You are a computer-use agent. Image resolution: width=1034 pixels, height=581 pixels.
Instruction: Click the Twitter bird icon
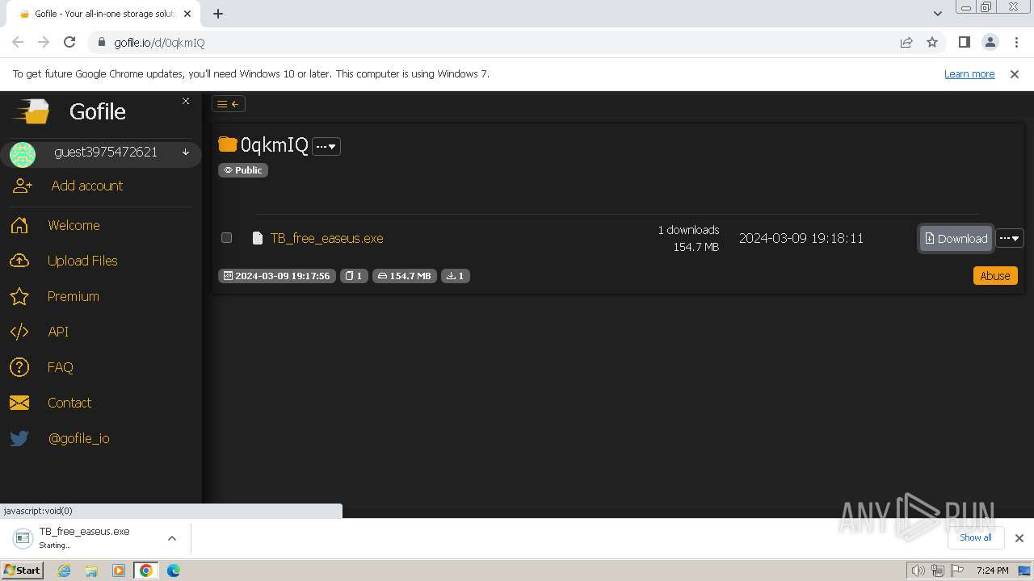pyautogui.click(x=19, y=438)
